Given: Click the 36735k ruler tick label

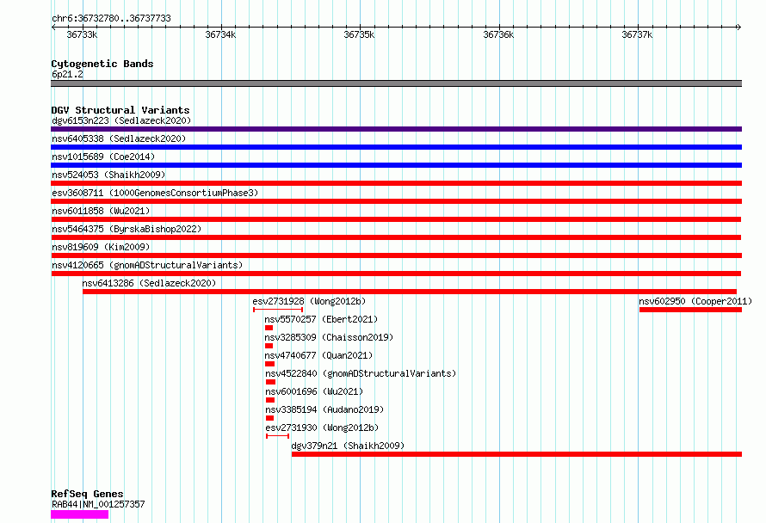Looking at the screenshot, I should (359, 34).
